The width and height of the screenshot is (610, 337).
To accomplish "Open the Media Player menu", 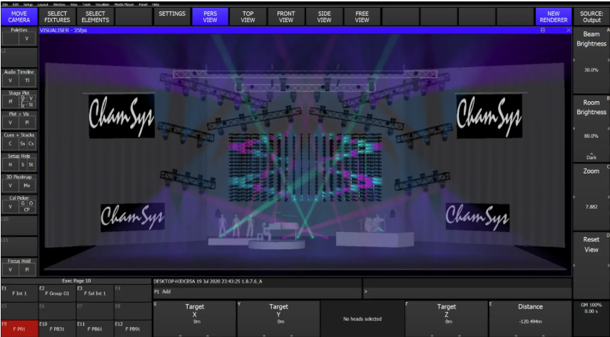I will point(124,4).
